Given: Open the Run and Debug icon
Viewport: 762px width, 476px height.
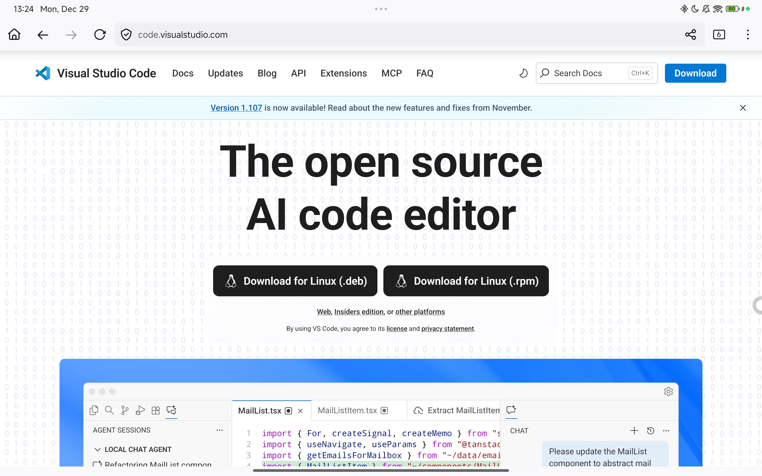Looking at the screenshot, I should [140, 410].
